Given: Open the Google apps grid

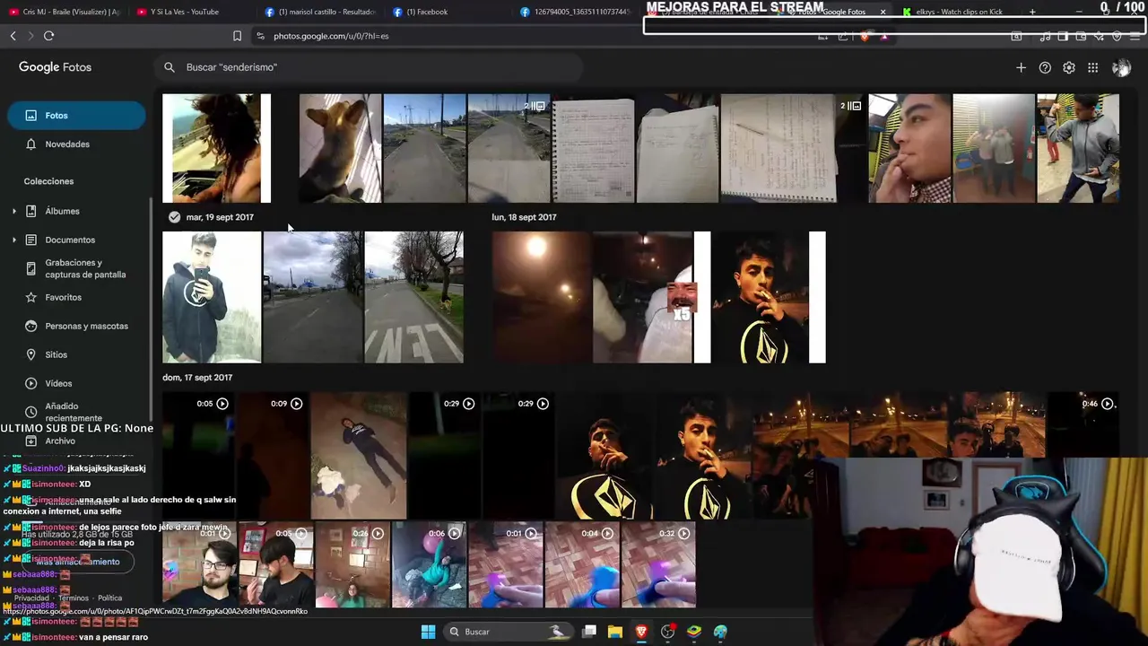Looking at the screenshot, I should [x=1093, y=67].
